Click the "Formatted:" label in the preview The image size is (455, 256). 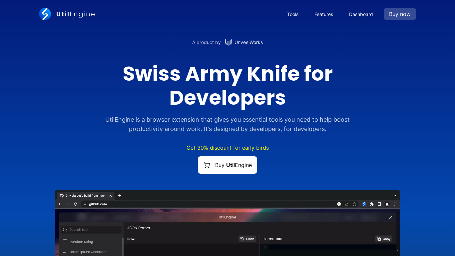[x=273, y=239]
